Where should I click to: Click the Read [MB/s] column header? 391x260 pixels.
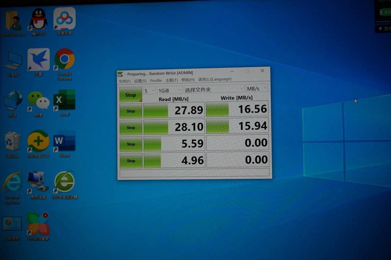tap(174, 99)
